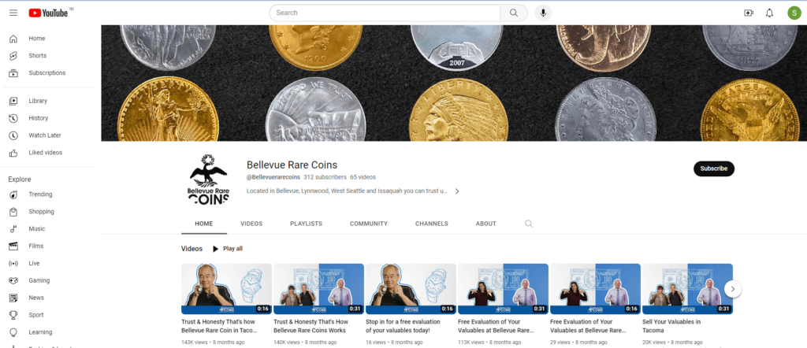
Task: Open 'Stop in for a free evaluation' title
Action: tap(403, 326)
